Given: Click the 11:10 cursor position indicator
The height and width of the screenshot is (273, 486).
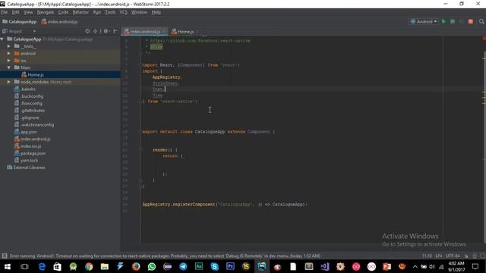Looking at the screenshot, I should pyautogui.click(x=427, y=256).
